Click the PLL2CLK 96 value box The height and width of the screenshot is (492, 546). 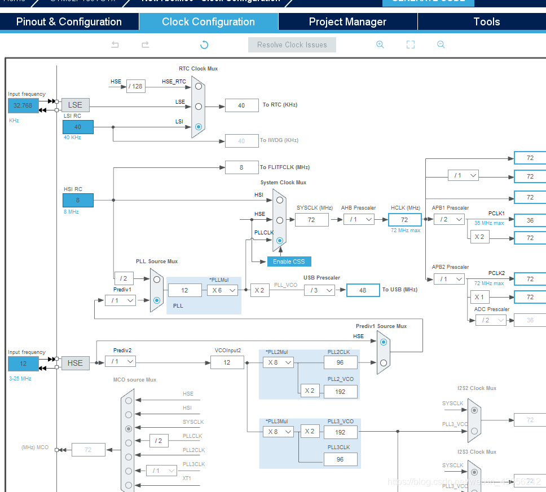tap(341, 362)
